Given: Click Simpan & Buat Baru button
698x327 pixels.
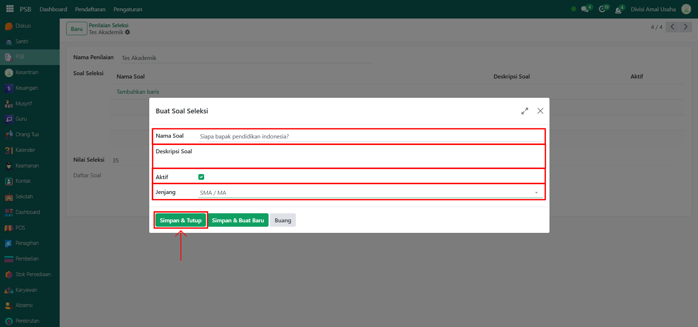Looking at the screenshot, I should click(238, 220).
